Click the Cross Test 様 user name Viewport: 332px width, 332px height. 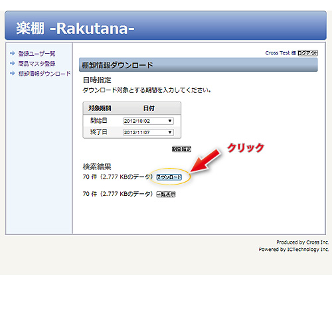(x=281, y=53)
